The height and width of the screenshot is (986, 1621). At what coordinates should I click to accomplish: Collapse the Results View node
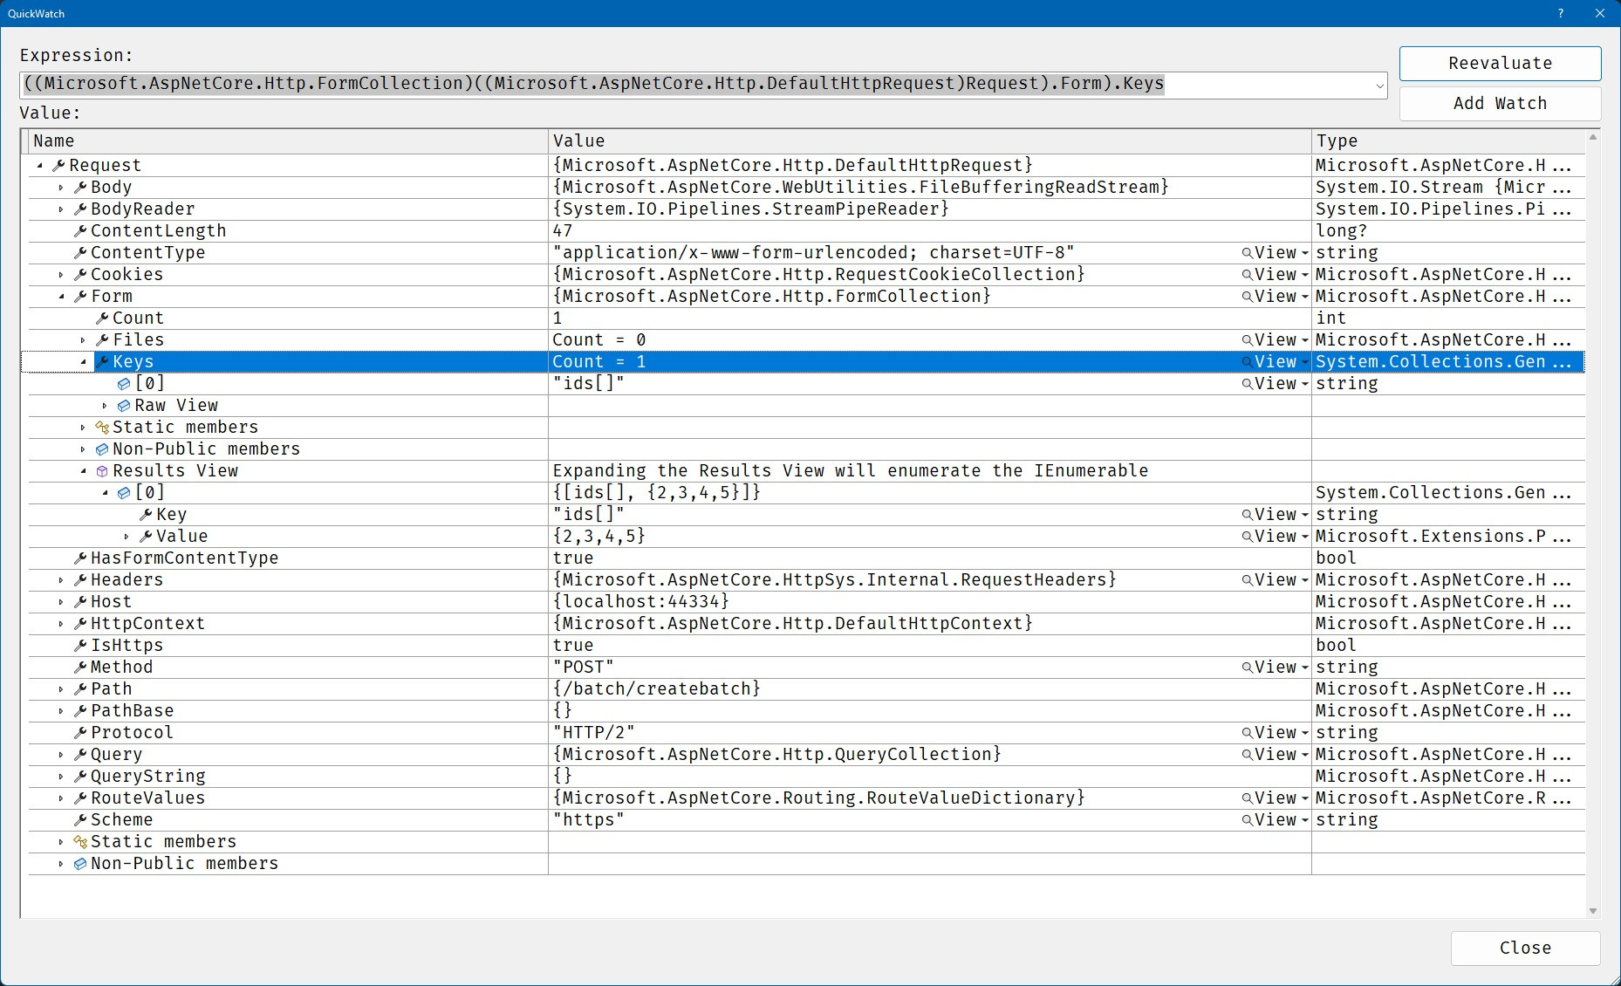click(x=84, y=471)
